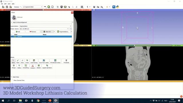The image size is (183, 103).
Task: Open the Help menu
Action: point(13,4)
